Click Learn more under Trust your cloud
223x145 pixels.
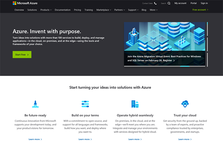tap(185, 139)
